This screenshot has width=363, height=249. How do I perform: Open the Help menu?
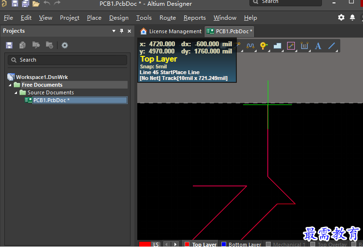(250, 18)
